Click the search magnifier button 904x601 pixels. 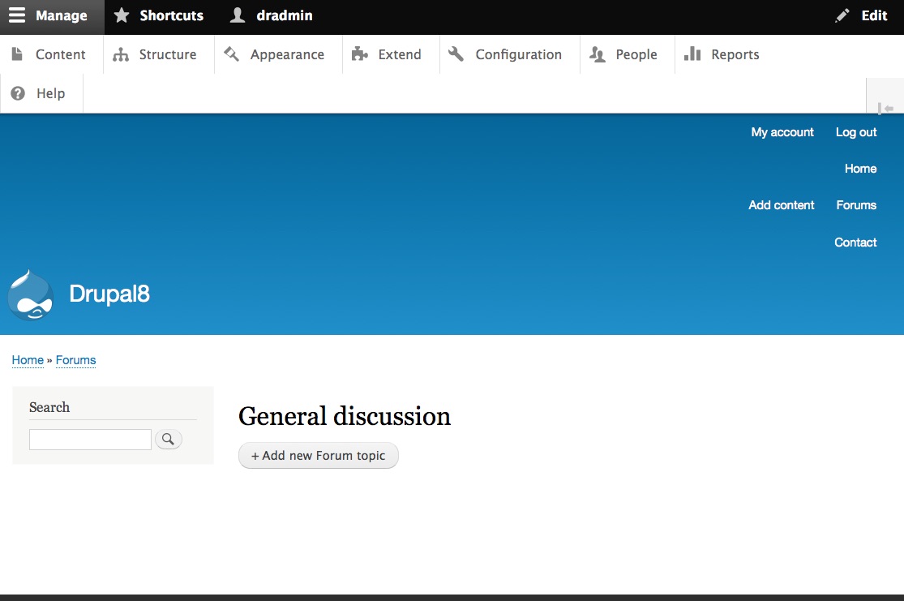(168, 439)
